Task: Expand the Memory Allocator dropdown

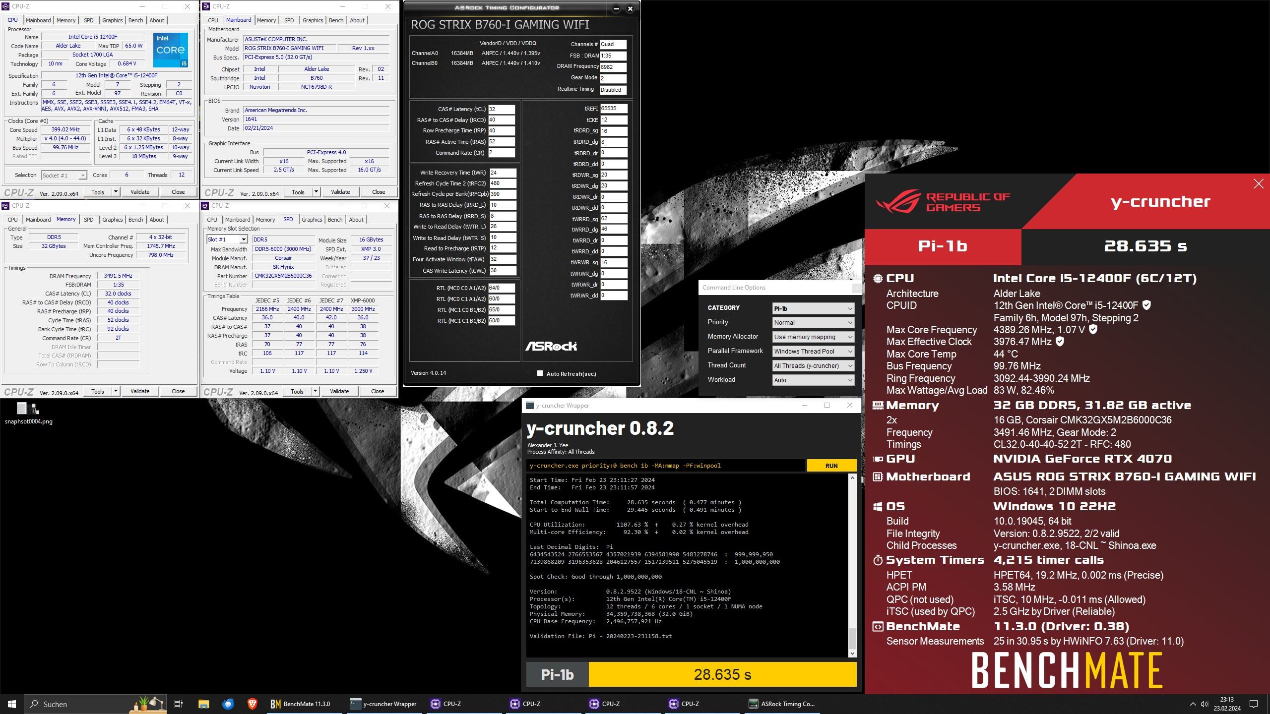Action: click(813, 337)
